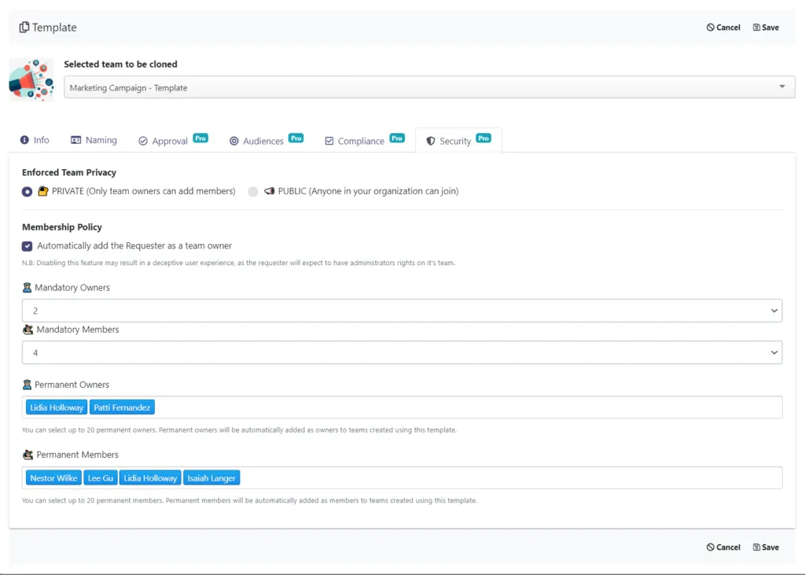The image size is (805, 575).
Task: Select the PUBLIC team privacy radio button
Action: [252, 192]
